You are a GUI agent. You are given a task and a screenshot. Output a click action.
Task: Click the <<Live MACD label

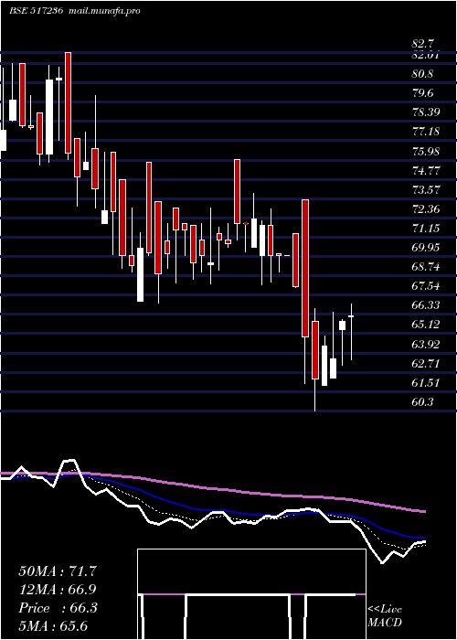[385, 616]
